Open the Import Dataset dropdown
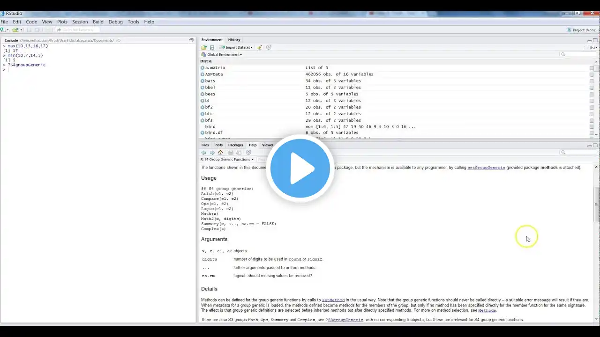This screenshot has height=337, width=600. [236, 47]
